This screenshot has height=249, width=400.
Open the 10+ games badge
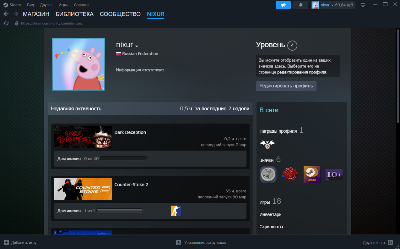coord(334,174)
